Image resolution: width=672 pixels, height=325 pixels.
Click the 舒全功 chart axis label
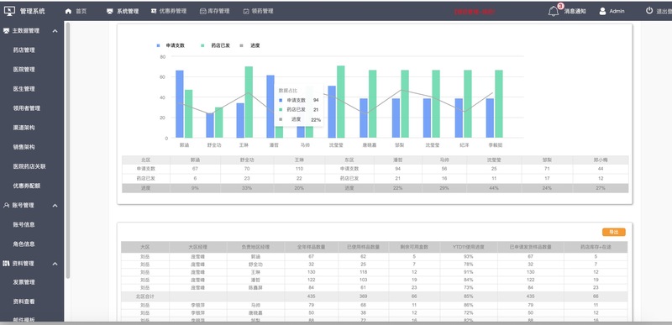pyautogui.click(x=214, y=145)
